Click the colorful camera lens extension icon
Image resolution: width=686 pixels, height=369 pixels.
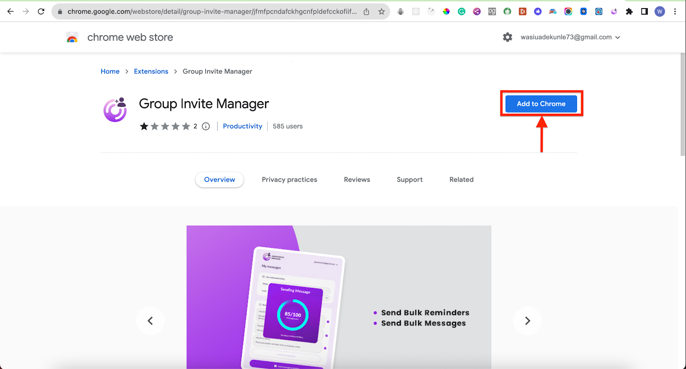pyautogui.click(x=568, y=12)
